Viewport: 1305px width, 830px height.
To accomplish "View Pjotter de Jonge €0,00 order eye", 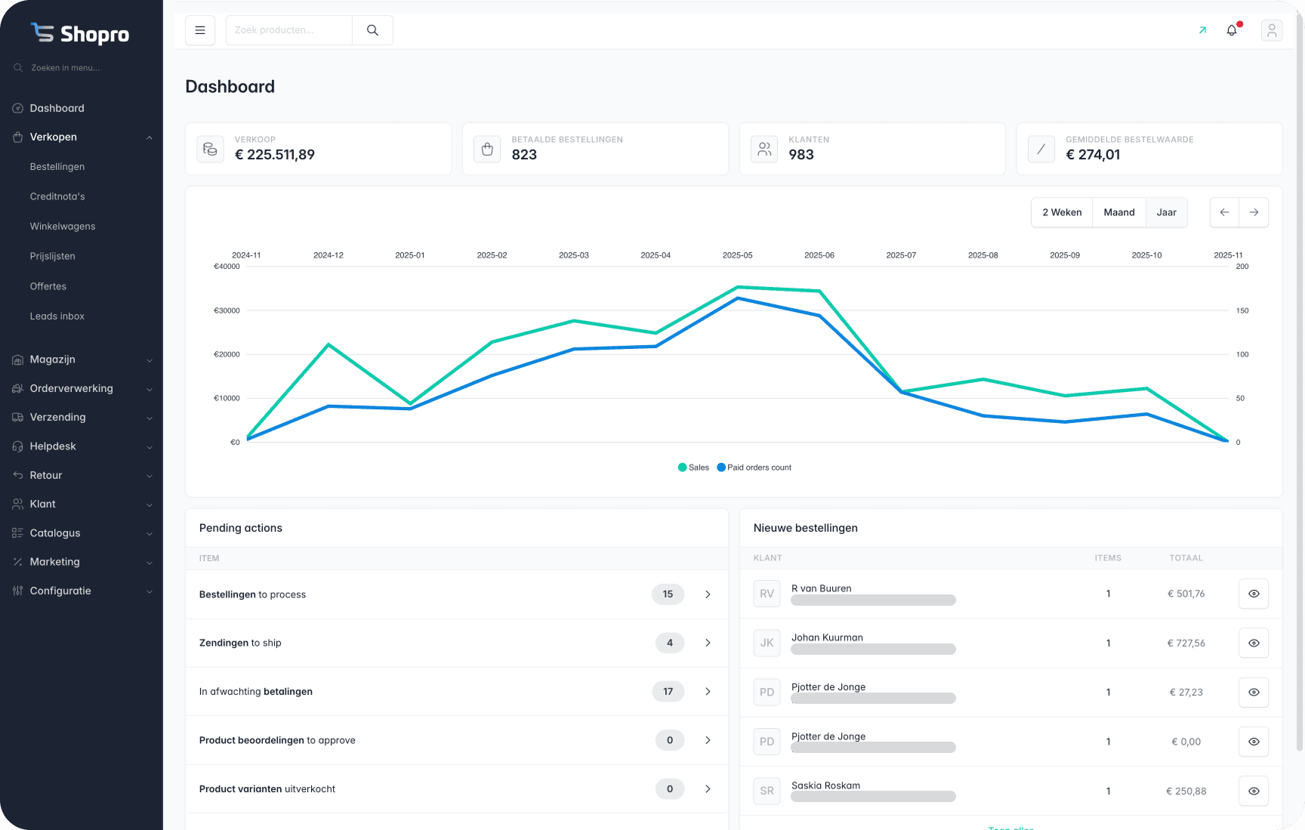I will (x=1254, y=742).
